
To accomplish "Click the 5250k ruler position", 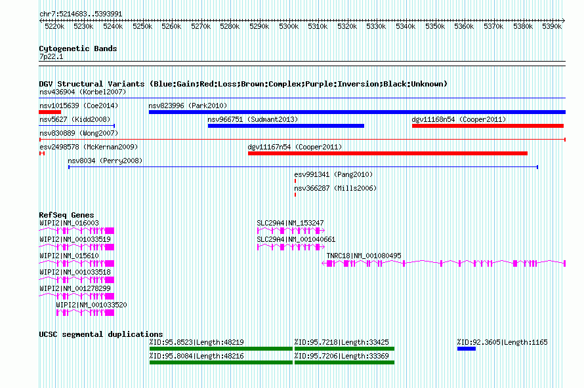I will pos(142,26).
